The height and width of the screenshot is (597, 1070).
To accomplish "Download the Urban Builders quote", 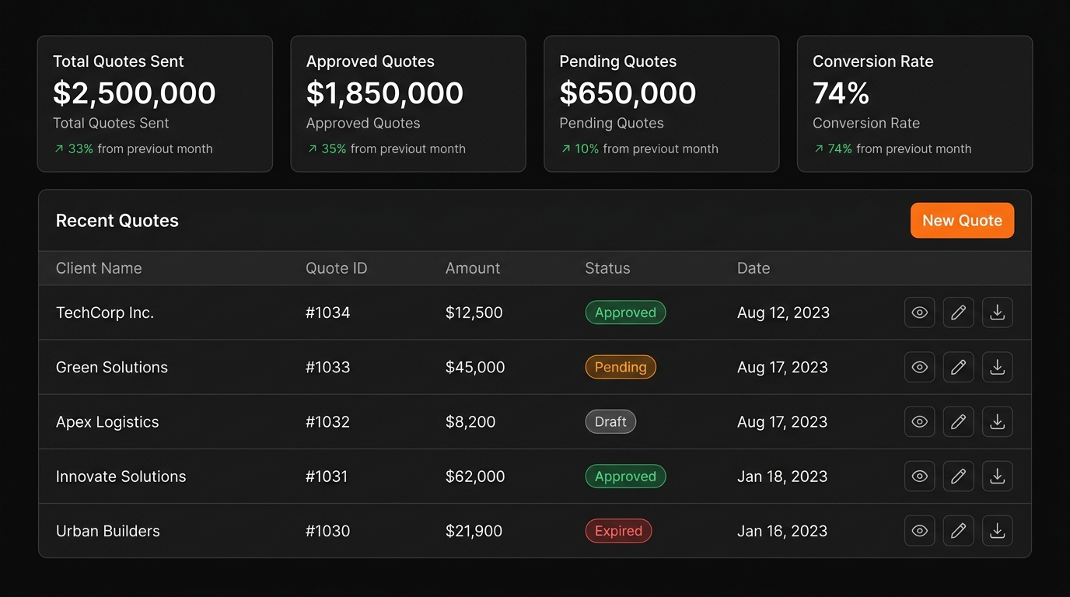I will click(997, 531).
